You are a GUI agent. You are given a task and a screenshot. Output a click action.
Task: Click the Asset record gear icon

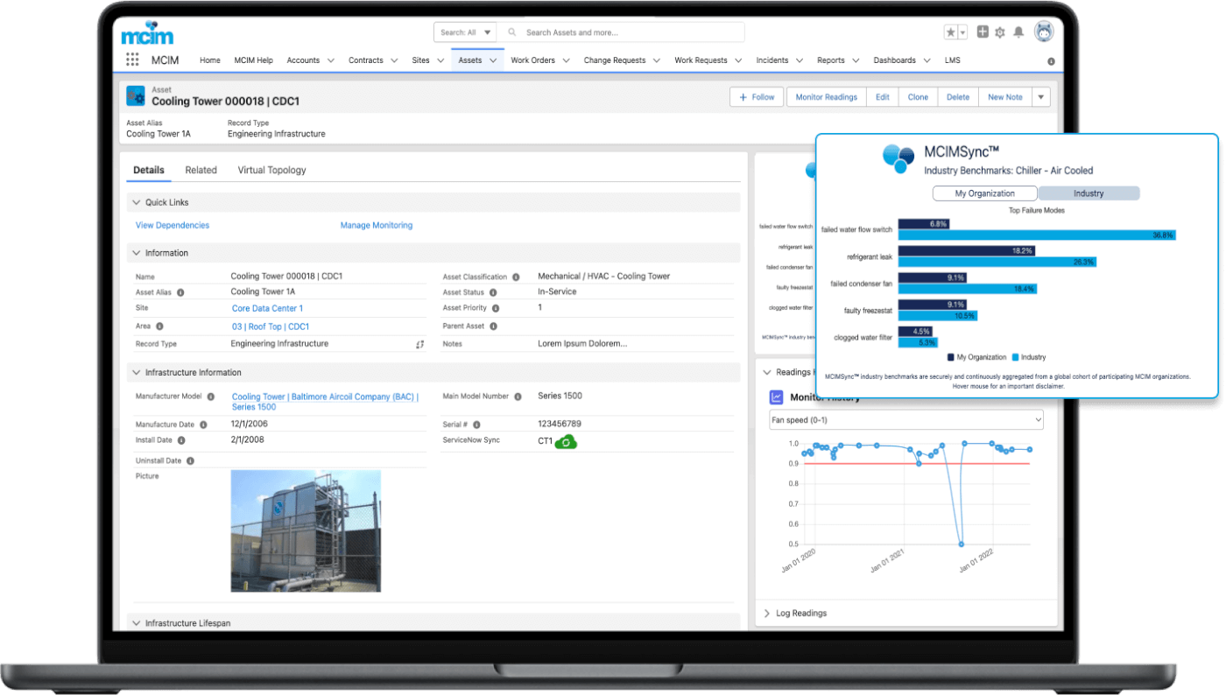(136, 95)
